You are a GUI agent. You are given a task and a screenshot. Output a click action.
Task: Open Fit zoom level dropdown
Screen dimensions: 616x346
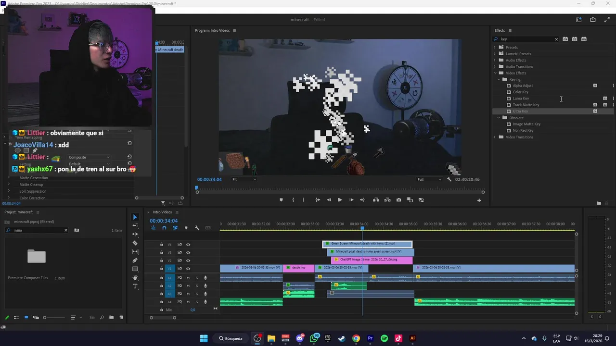click(x=244, y=179)
